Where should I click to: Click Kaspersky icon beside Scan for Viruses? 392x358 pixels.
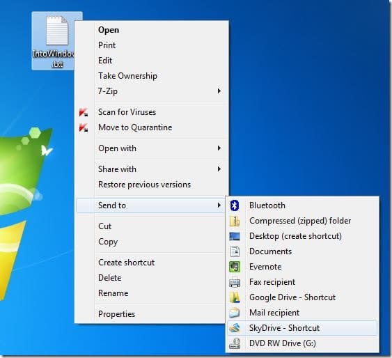84,112
